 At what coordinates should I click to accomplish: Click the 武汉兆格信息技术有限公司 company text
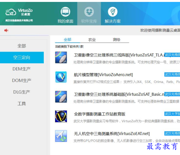[19, 20]
